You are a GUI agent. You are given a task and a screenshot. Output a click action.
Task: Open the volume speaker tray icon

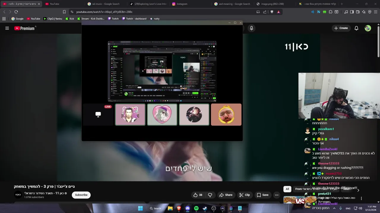[360, 208]
